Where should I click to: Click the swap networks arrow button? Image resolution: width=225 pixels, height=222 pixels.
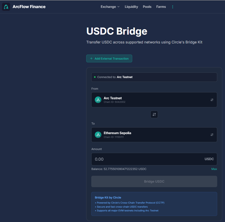[x=154, y=114]
